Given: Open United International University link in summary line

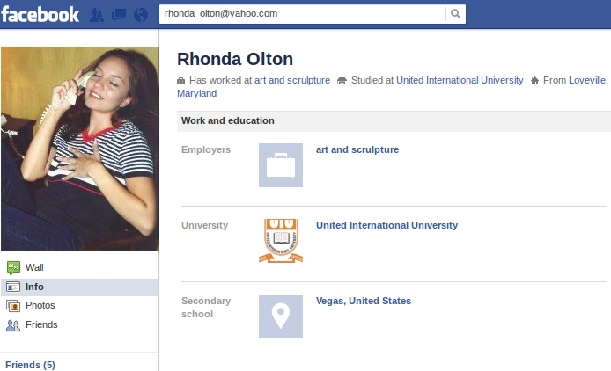Looking at the screenshot, I should (460, 80).
